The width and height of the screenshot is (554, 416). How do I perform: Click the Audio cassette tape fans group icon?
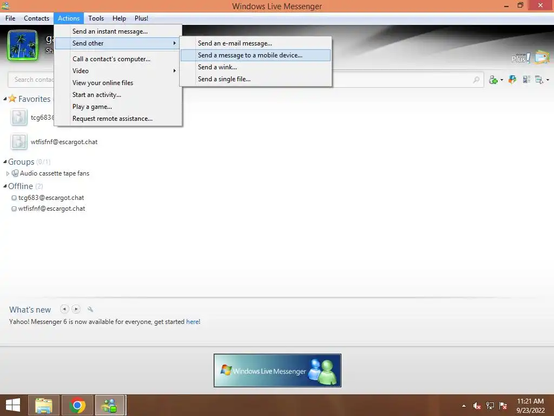[x=15, y=173]
